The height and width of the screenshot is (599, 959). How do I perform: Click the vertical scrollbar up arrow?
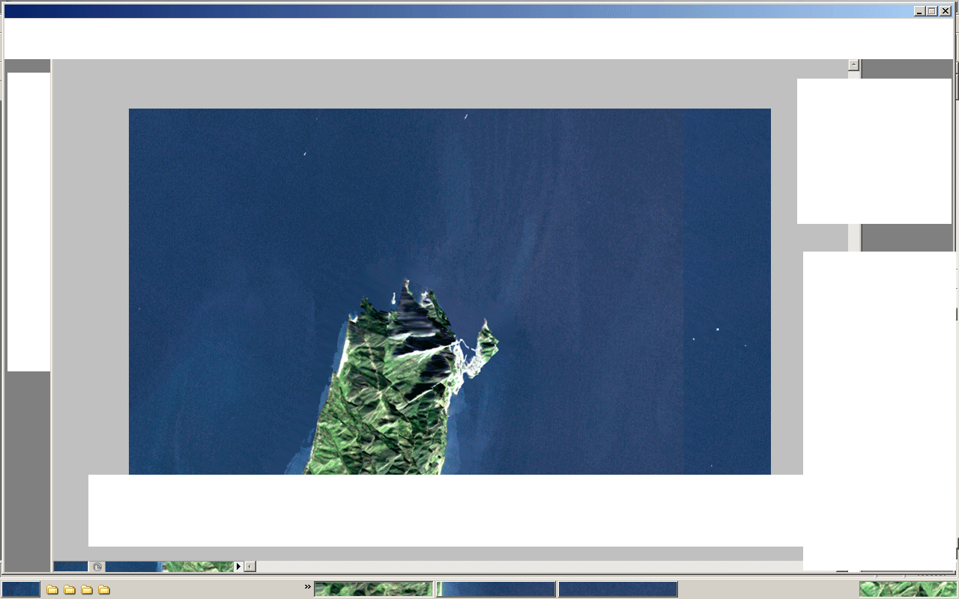click(x=853, y=65)
